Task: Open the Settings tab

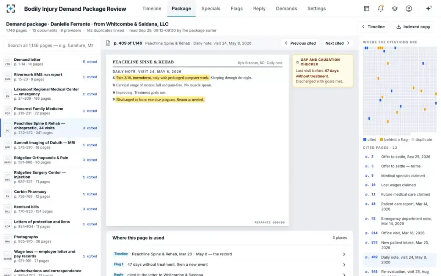Action: [x=316, y=8]
